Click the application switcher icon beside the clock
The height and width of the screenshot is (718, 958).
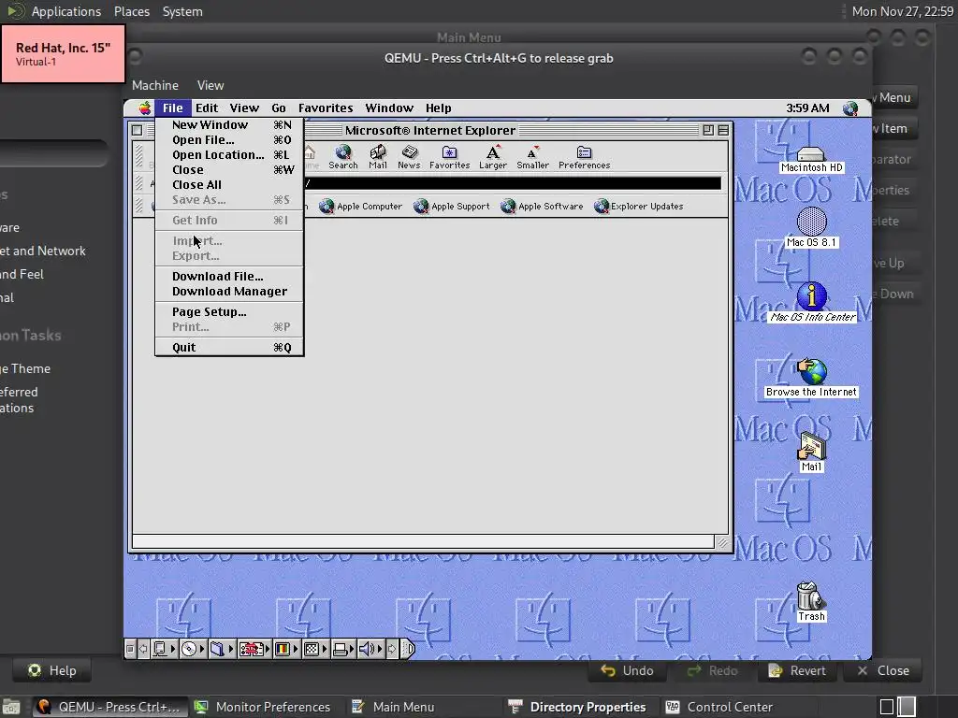point(849,108)
